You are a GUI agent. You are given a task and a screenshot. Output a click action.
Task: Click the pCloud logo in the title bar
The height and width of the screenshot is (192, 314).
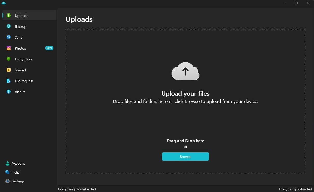coord(4,3)
